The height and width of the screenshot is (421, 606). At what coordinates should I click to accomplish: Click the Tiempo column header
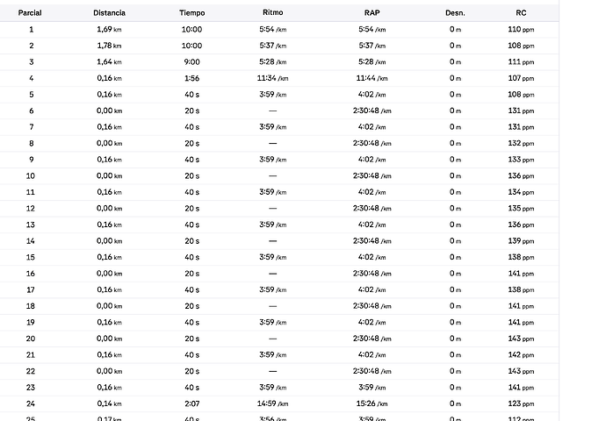(x=191, y=13)
